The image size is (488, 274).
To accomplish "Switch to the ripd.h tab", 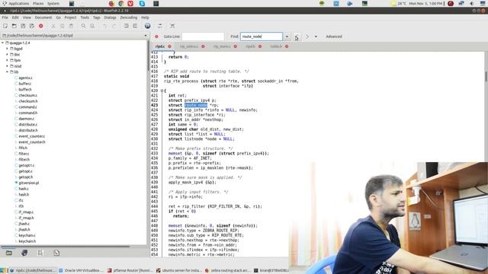I will tap(250, 46).
